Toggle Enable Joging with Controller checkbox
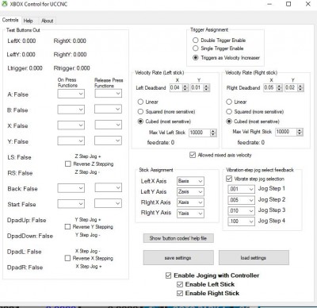Viewport: 317px width, 308px height. pyautogui.click(x=168, y=275)
